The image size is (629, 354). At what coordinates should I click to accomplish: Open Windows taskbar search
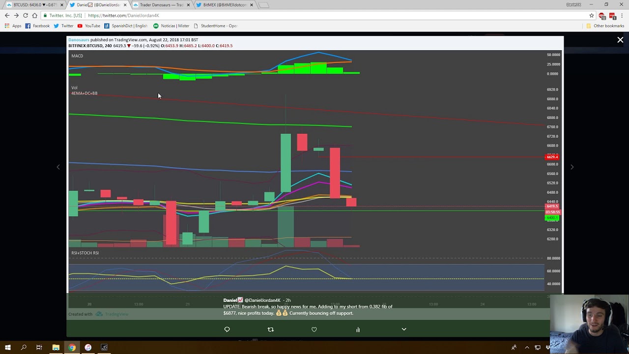[x=23, y=348]
